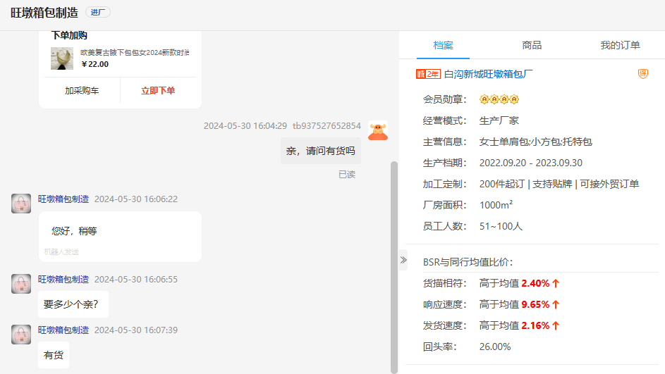Viewport: 665px width, 374px height.
Task: Click the product thumbnail image
Action: pyautogui.click(x=62, y=58)
